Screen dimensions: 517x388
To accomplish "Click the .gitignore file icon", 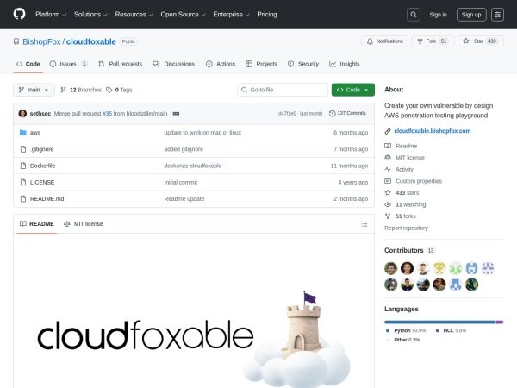I will click(23, 149).
